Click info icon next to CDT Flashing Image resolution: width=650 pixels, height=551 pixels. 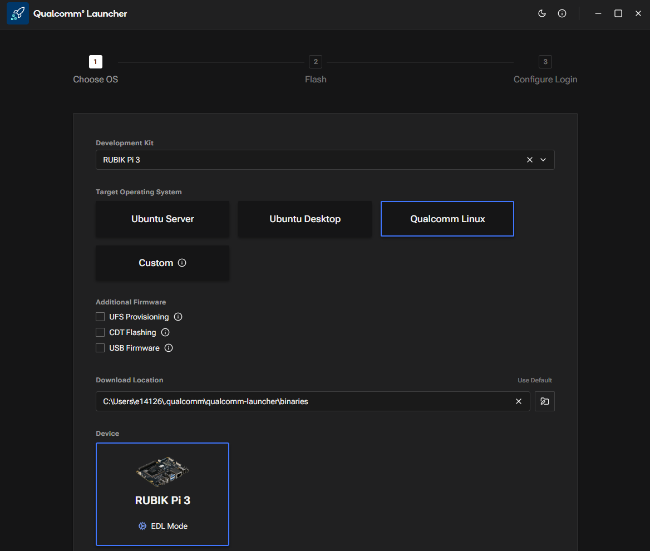point(165,332)
